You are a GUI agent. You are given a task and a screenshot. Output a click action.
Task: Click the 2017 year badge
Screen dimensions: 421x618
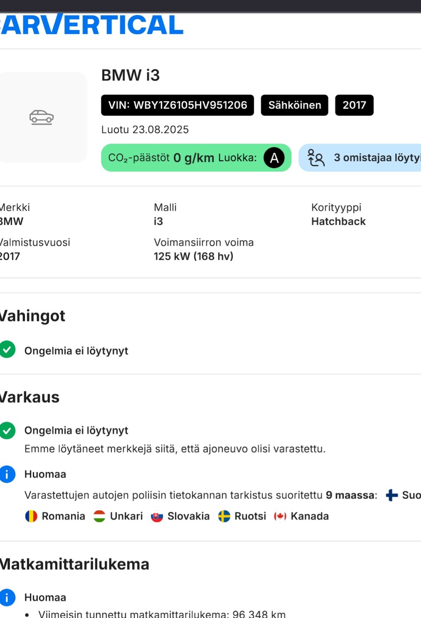pyautogui.click(x=354, y=105)
